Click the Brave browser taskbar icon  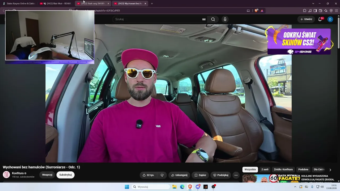coord(190,187)
